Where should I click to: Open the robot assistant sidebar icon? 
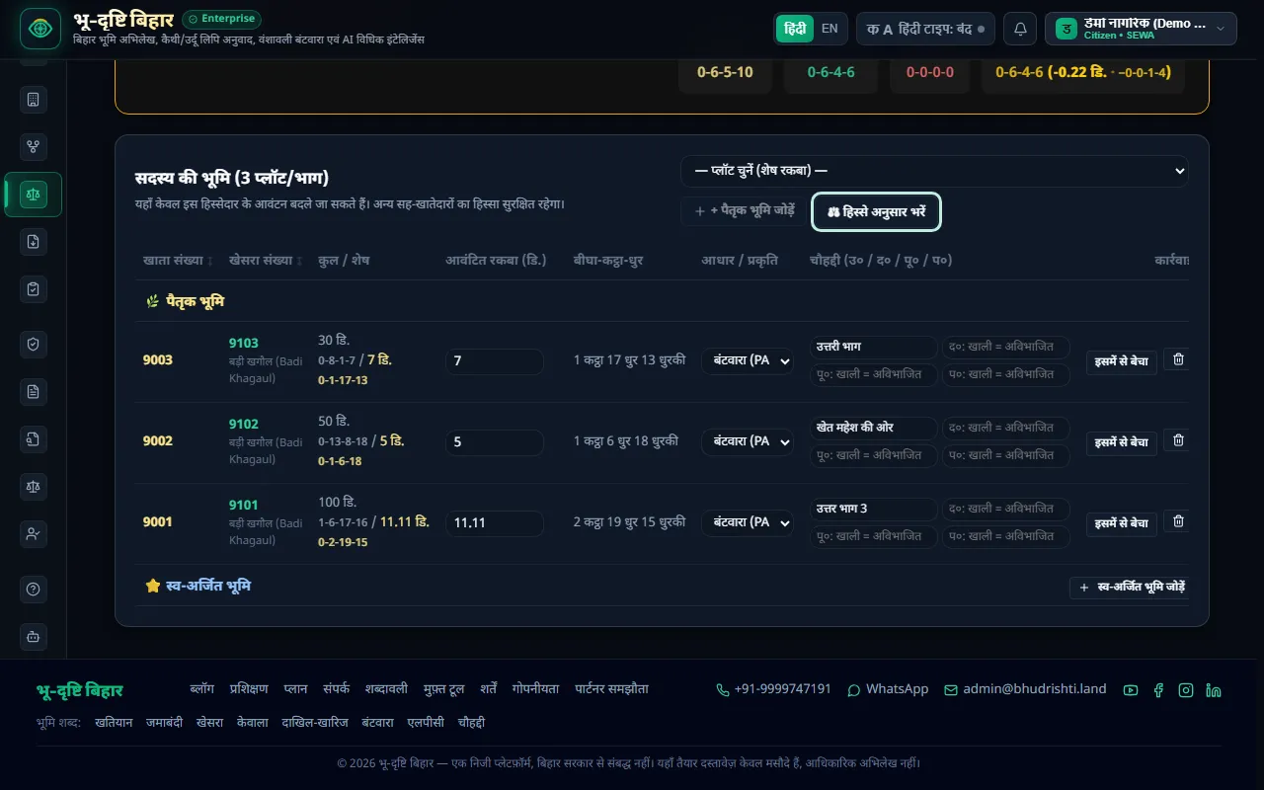point(34,637)
